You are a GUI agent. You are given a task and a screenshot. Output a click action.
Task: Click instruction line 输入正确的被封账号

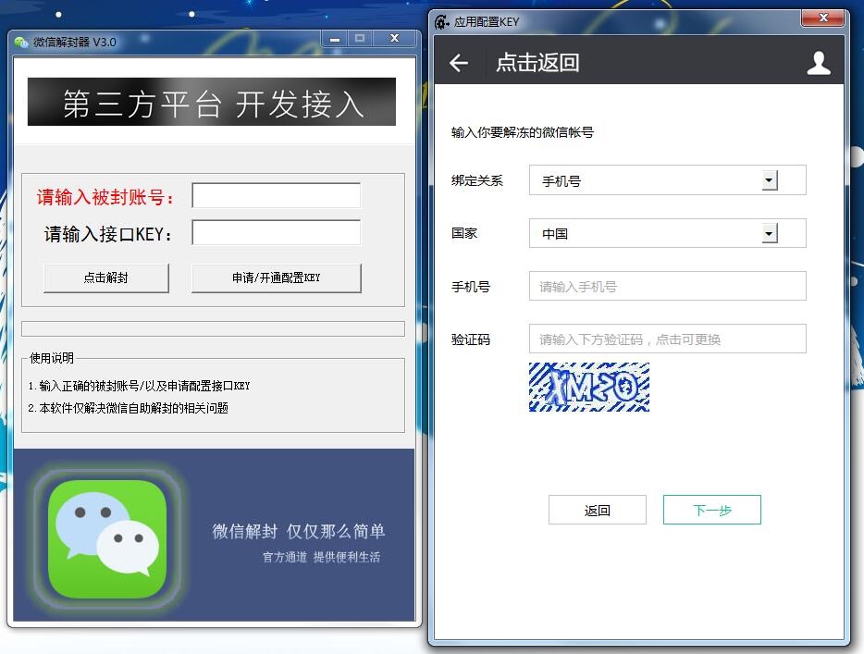(x=140, y=387)
